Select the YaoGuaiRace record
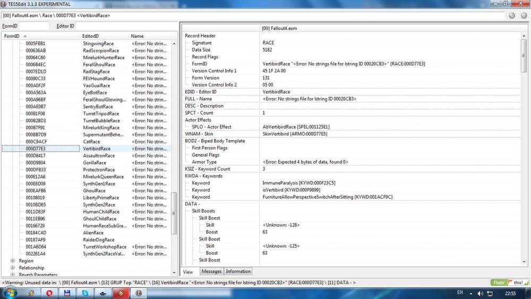This screenshot has width=531, height=299. pyautogui.click(x=96, y=86)
